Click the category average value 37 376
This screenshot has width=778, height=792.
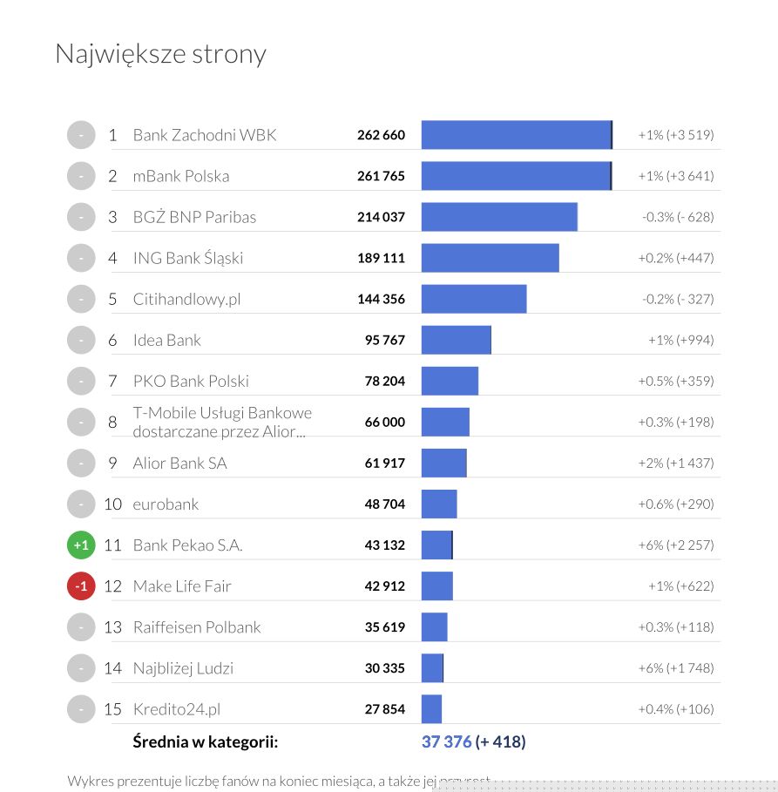click(446, 742)
